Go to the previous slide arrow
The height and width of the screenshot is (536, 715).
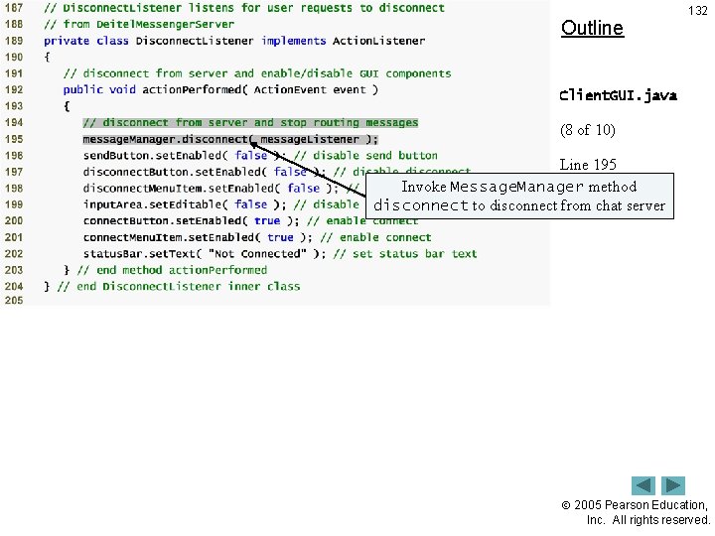tap(643, 485)
